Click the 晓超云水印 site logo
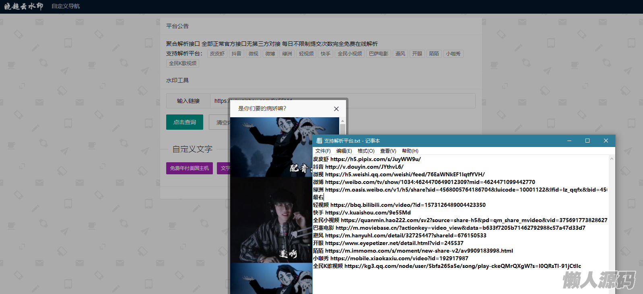 (x=23, y=6)
